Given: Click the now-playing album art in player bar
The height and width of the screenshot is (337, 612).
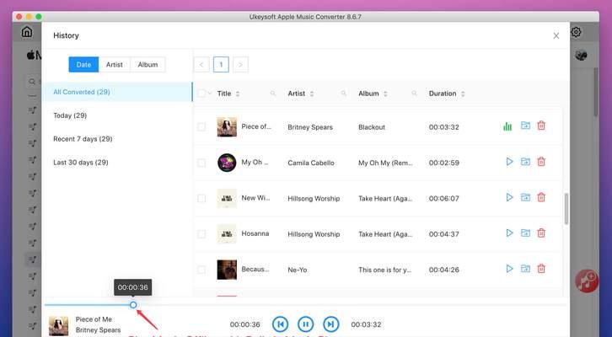Looking at the screenshot, I should [58, 326].
